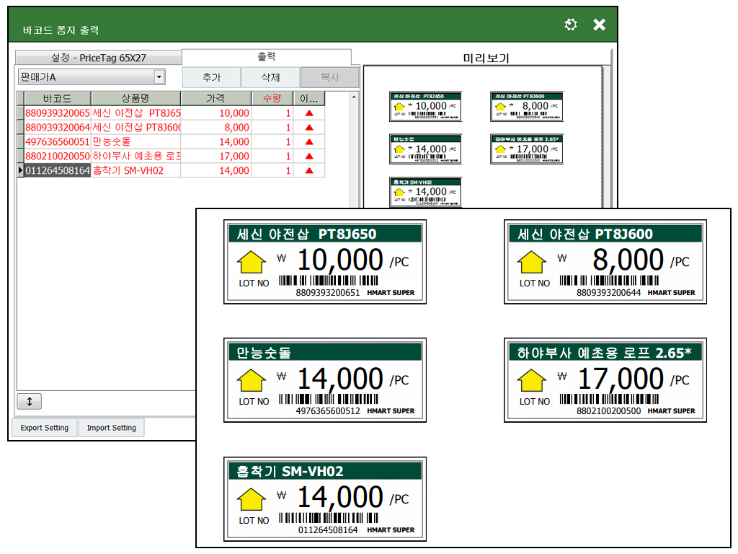This screenshot has width=738, height=554.
Task: Click the 추가 button
Action: (211, 77)
